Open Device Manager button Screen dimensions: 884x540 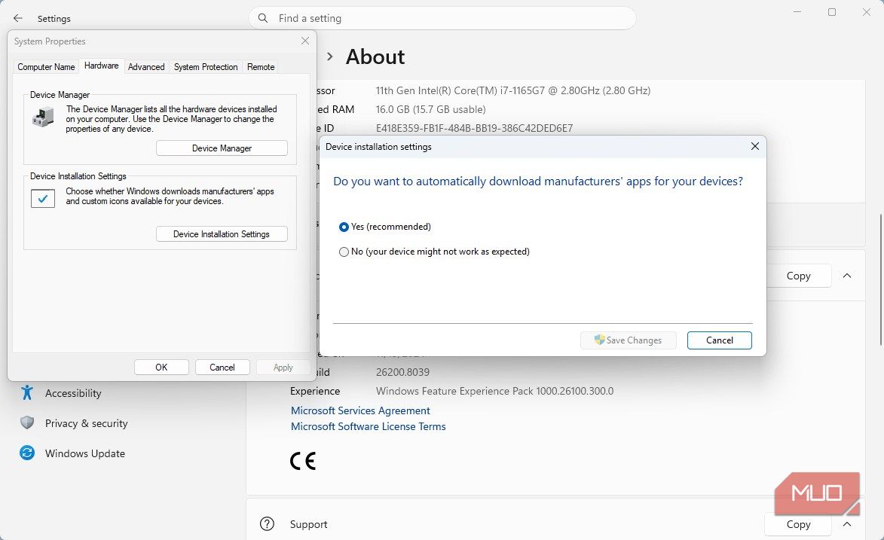click(x=222, y=148)
